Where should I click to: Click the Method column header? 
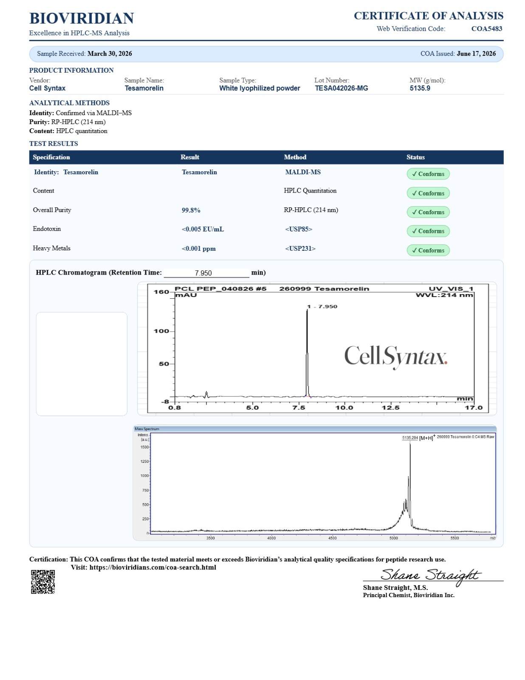point(295,157)
